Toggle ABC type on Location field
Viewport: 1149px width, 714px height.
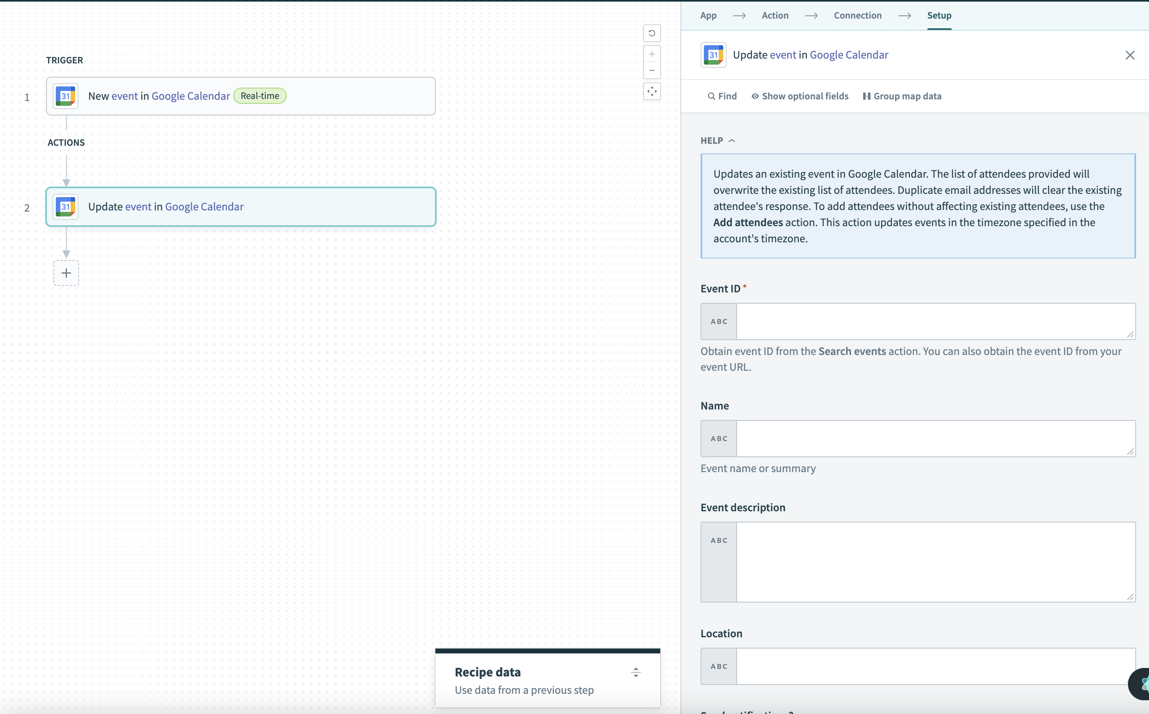(x=718, y=666)
